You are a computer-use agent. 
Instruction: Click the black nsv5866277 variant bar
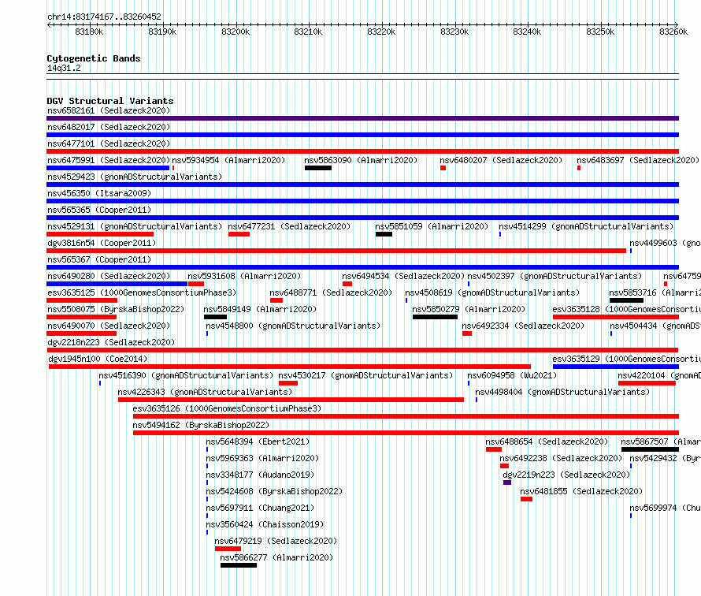tap(239, 565)
